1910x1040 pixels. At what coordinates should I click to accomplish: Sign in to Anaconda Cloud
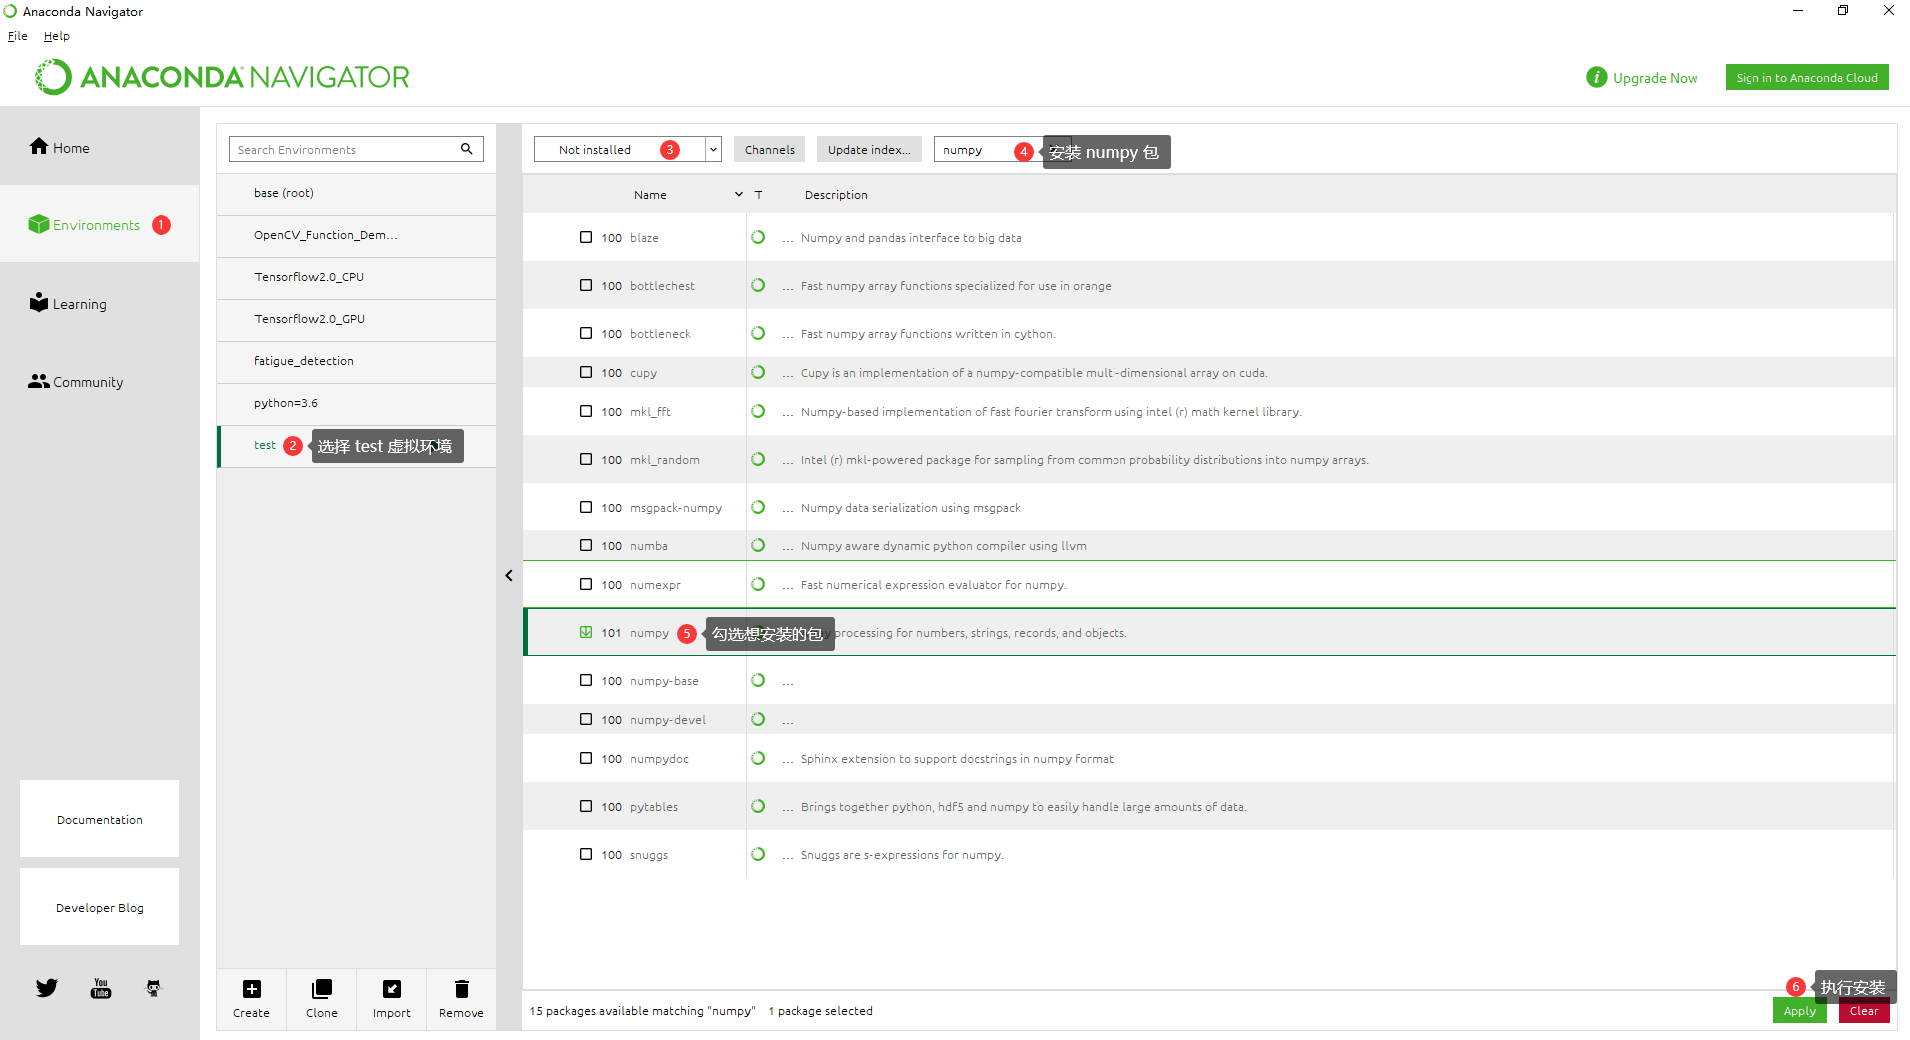tap(1807, 77)
